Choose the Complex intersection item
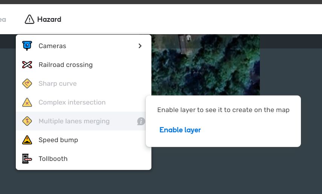Image resolution: width=322 pixels, height=194 pixels. 72,102
